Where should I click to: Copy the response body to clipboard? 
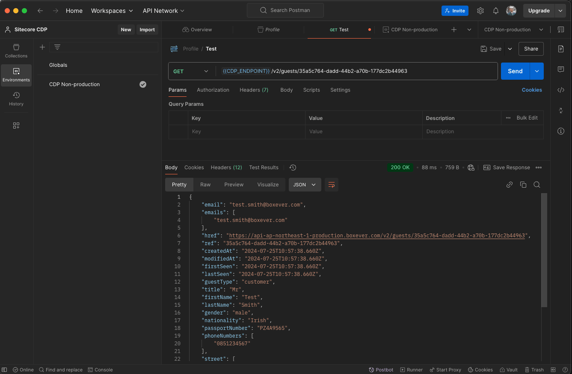[523, 185]
